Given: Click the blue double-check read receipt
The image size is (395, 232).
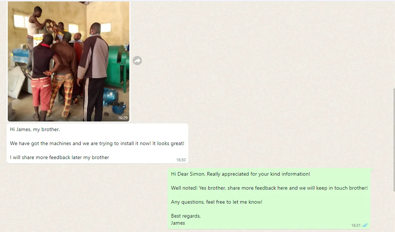Looking at the screenshot, I should coord(364,225).
